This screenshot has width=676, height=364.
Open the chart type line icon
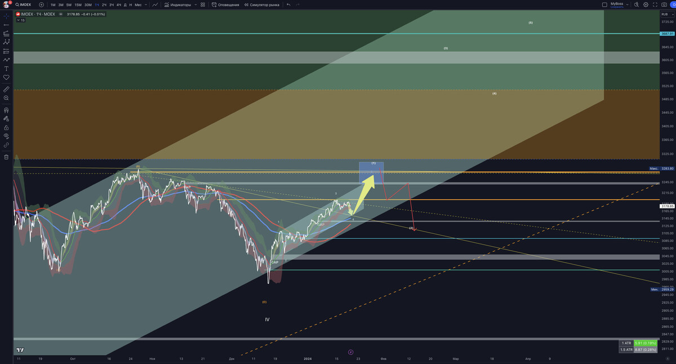[155, 5]
